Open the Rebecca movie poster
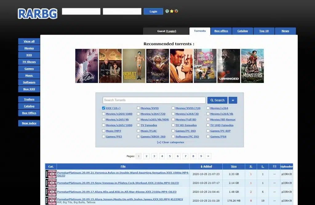 [x=181, y=66]
